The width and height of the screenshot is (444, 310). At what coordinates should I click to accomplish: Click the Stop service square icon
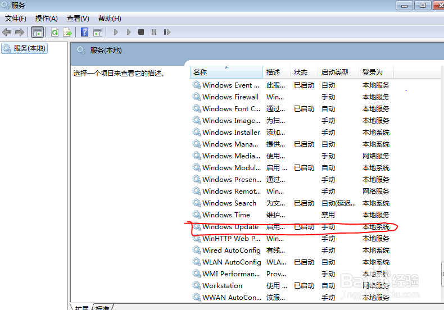click(x=141, y=32)
